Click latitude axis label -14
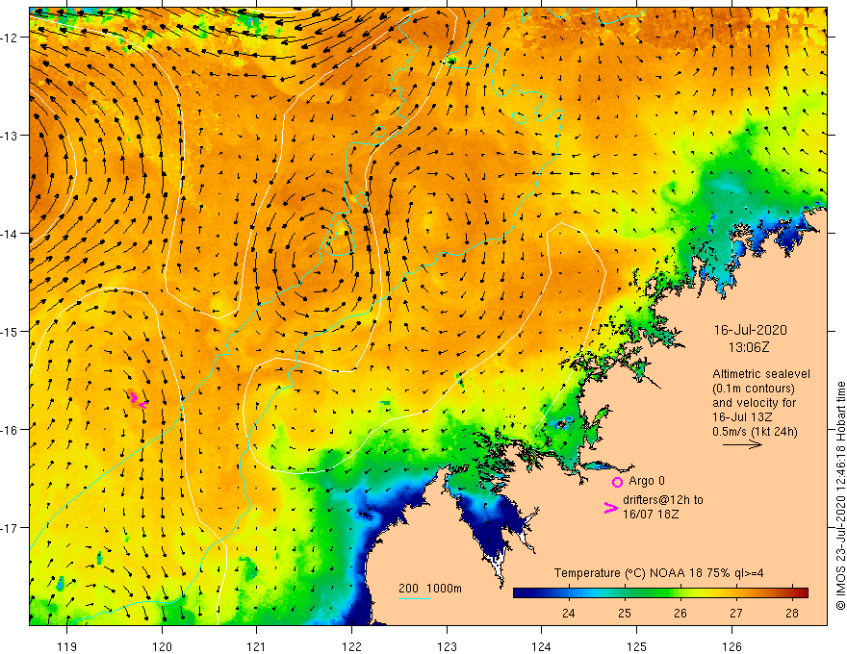847x654 pixels. [10, 234]
